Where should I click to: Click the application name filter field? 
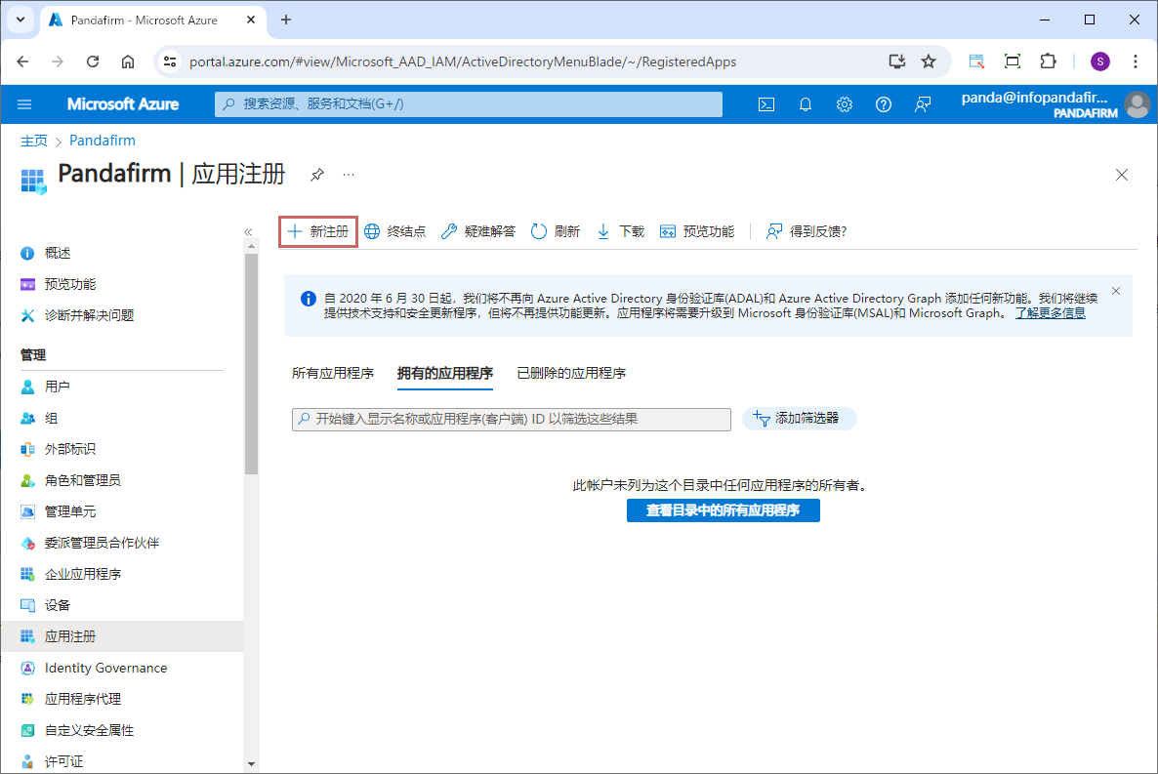pyautogui.click(x=512, y=419)
